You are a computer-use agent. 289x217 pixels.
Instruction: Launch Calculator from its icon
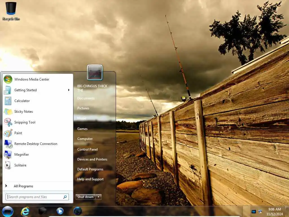tap(8, 101)
